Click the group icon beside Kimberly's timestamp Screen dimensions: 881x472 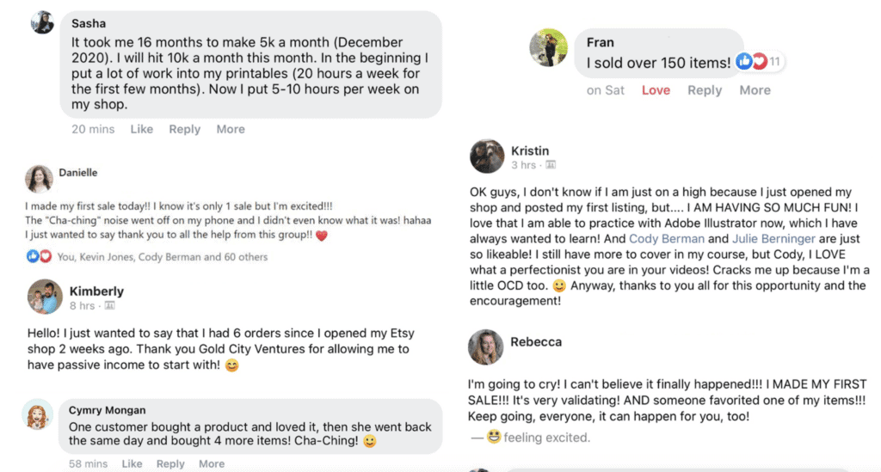[109, 306]
